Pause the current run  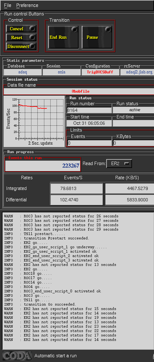coord(97,37)
